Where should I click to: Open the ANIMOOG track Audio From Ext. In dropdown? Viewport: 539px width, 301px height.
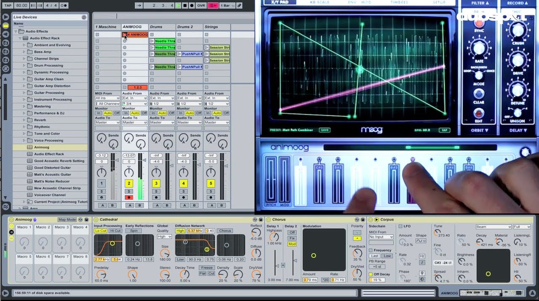(135, 98)
